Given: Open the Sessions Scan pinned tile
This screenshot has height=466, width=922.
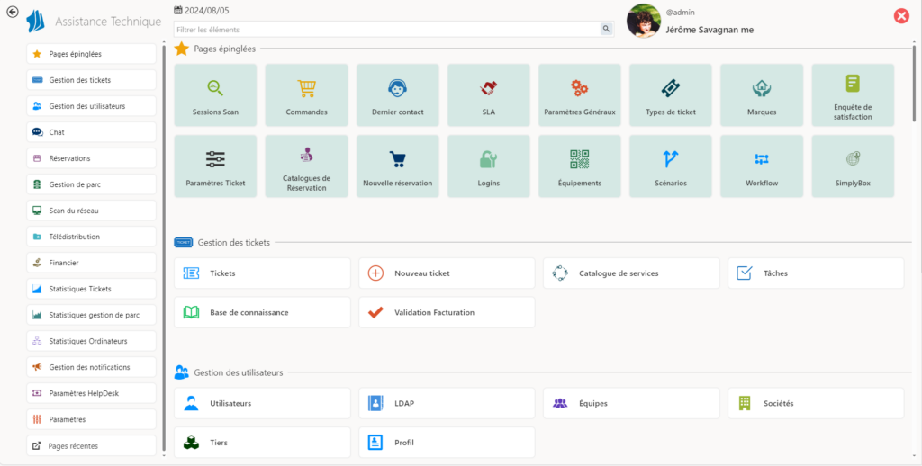Looking at the screenshot, I should (x=215, y=94).
